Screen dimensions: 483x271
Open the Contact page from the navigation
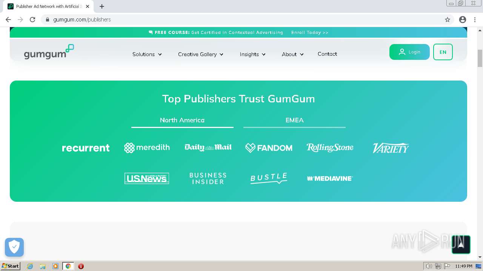(x=327, y=54)
